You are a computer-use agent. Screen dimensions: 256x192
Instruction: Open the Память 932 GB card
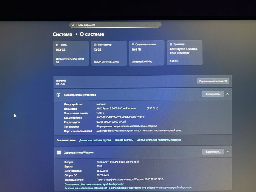pyautogui.click(x=71, y=53)
